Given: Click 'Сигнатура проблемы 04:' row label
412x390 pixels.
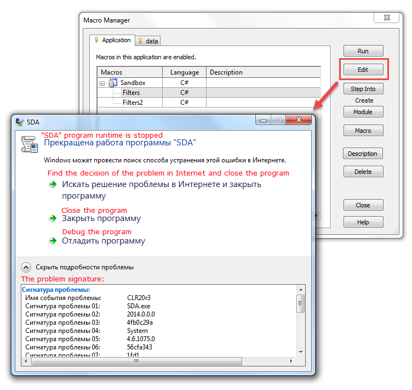Looking at the screenshot, I should [x=63, y=331].
